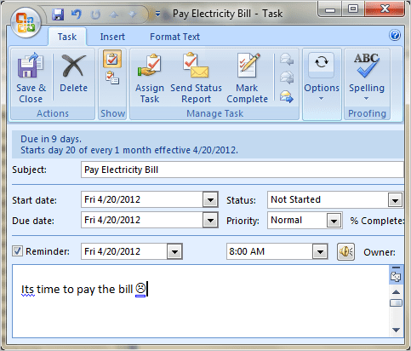Expand the Spelling dropdown arrow
Screen dimensions: 411x351
[x=367, y=99]
